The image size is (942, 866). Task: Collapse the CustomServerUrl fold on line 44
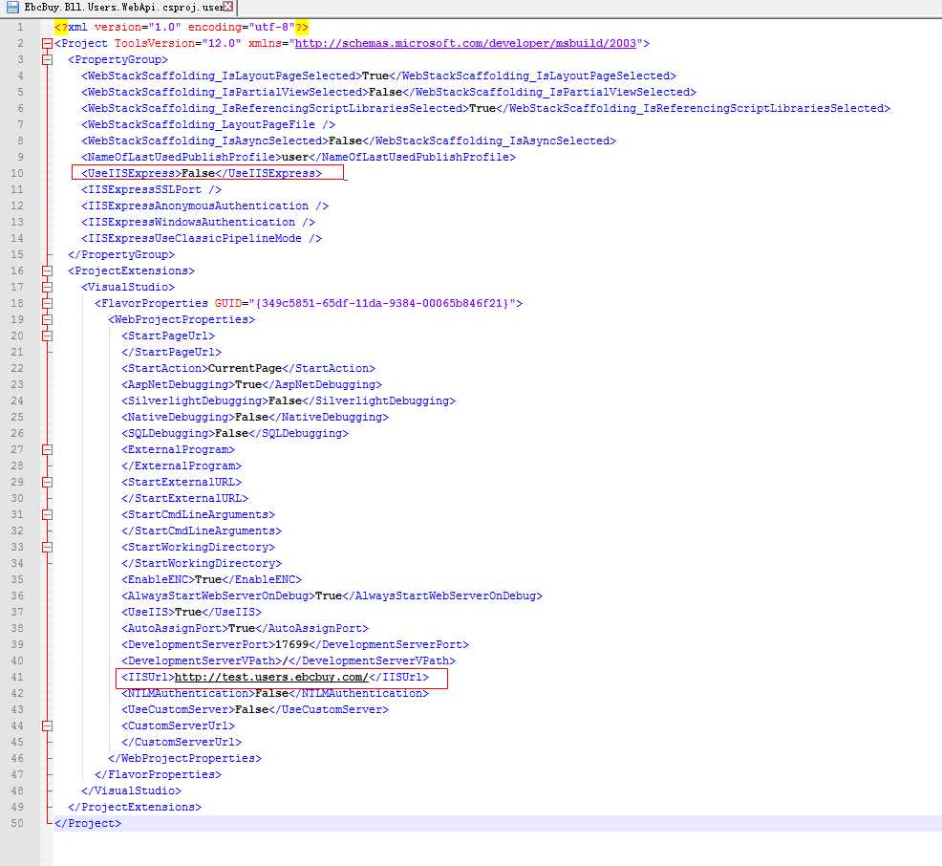coord(47,725)
